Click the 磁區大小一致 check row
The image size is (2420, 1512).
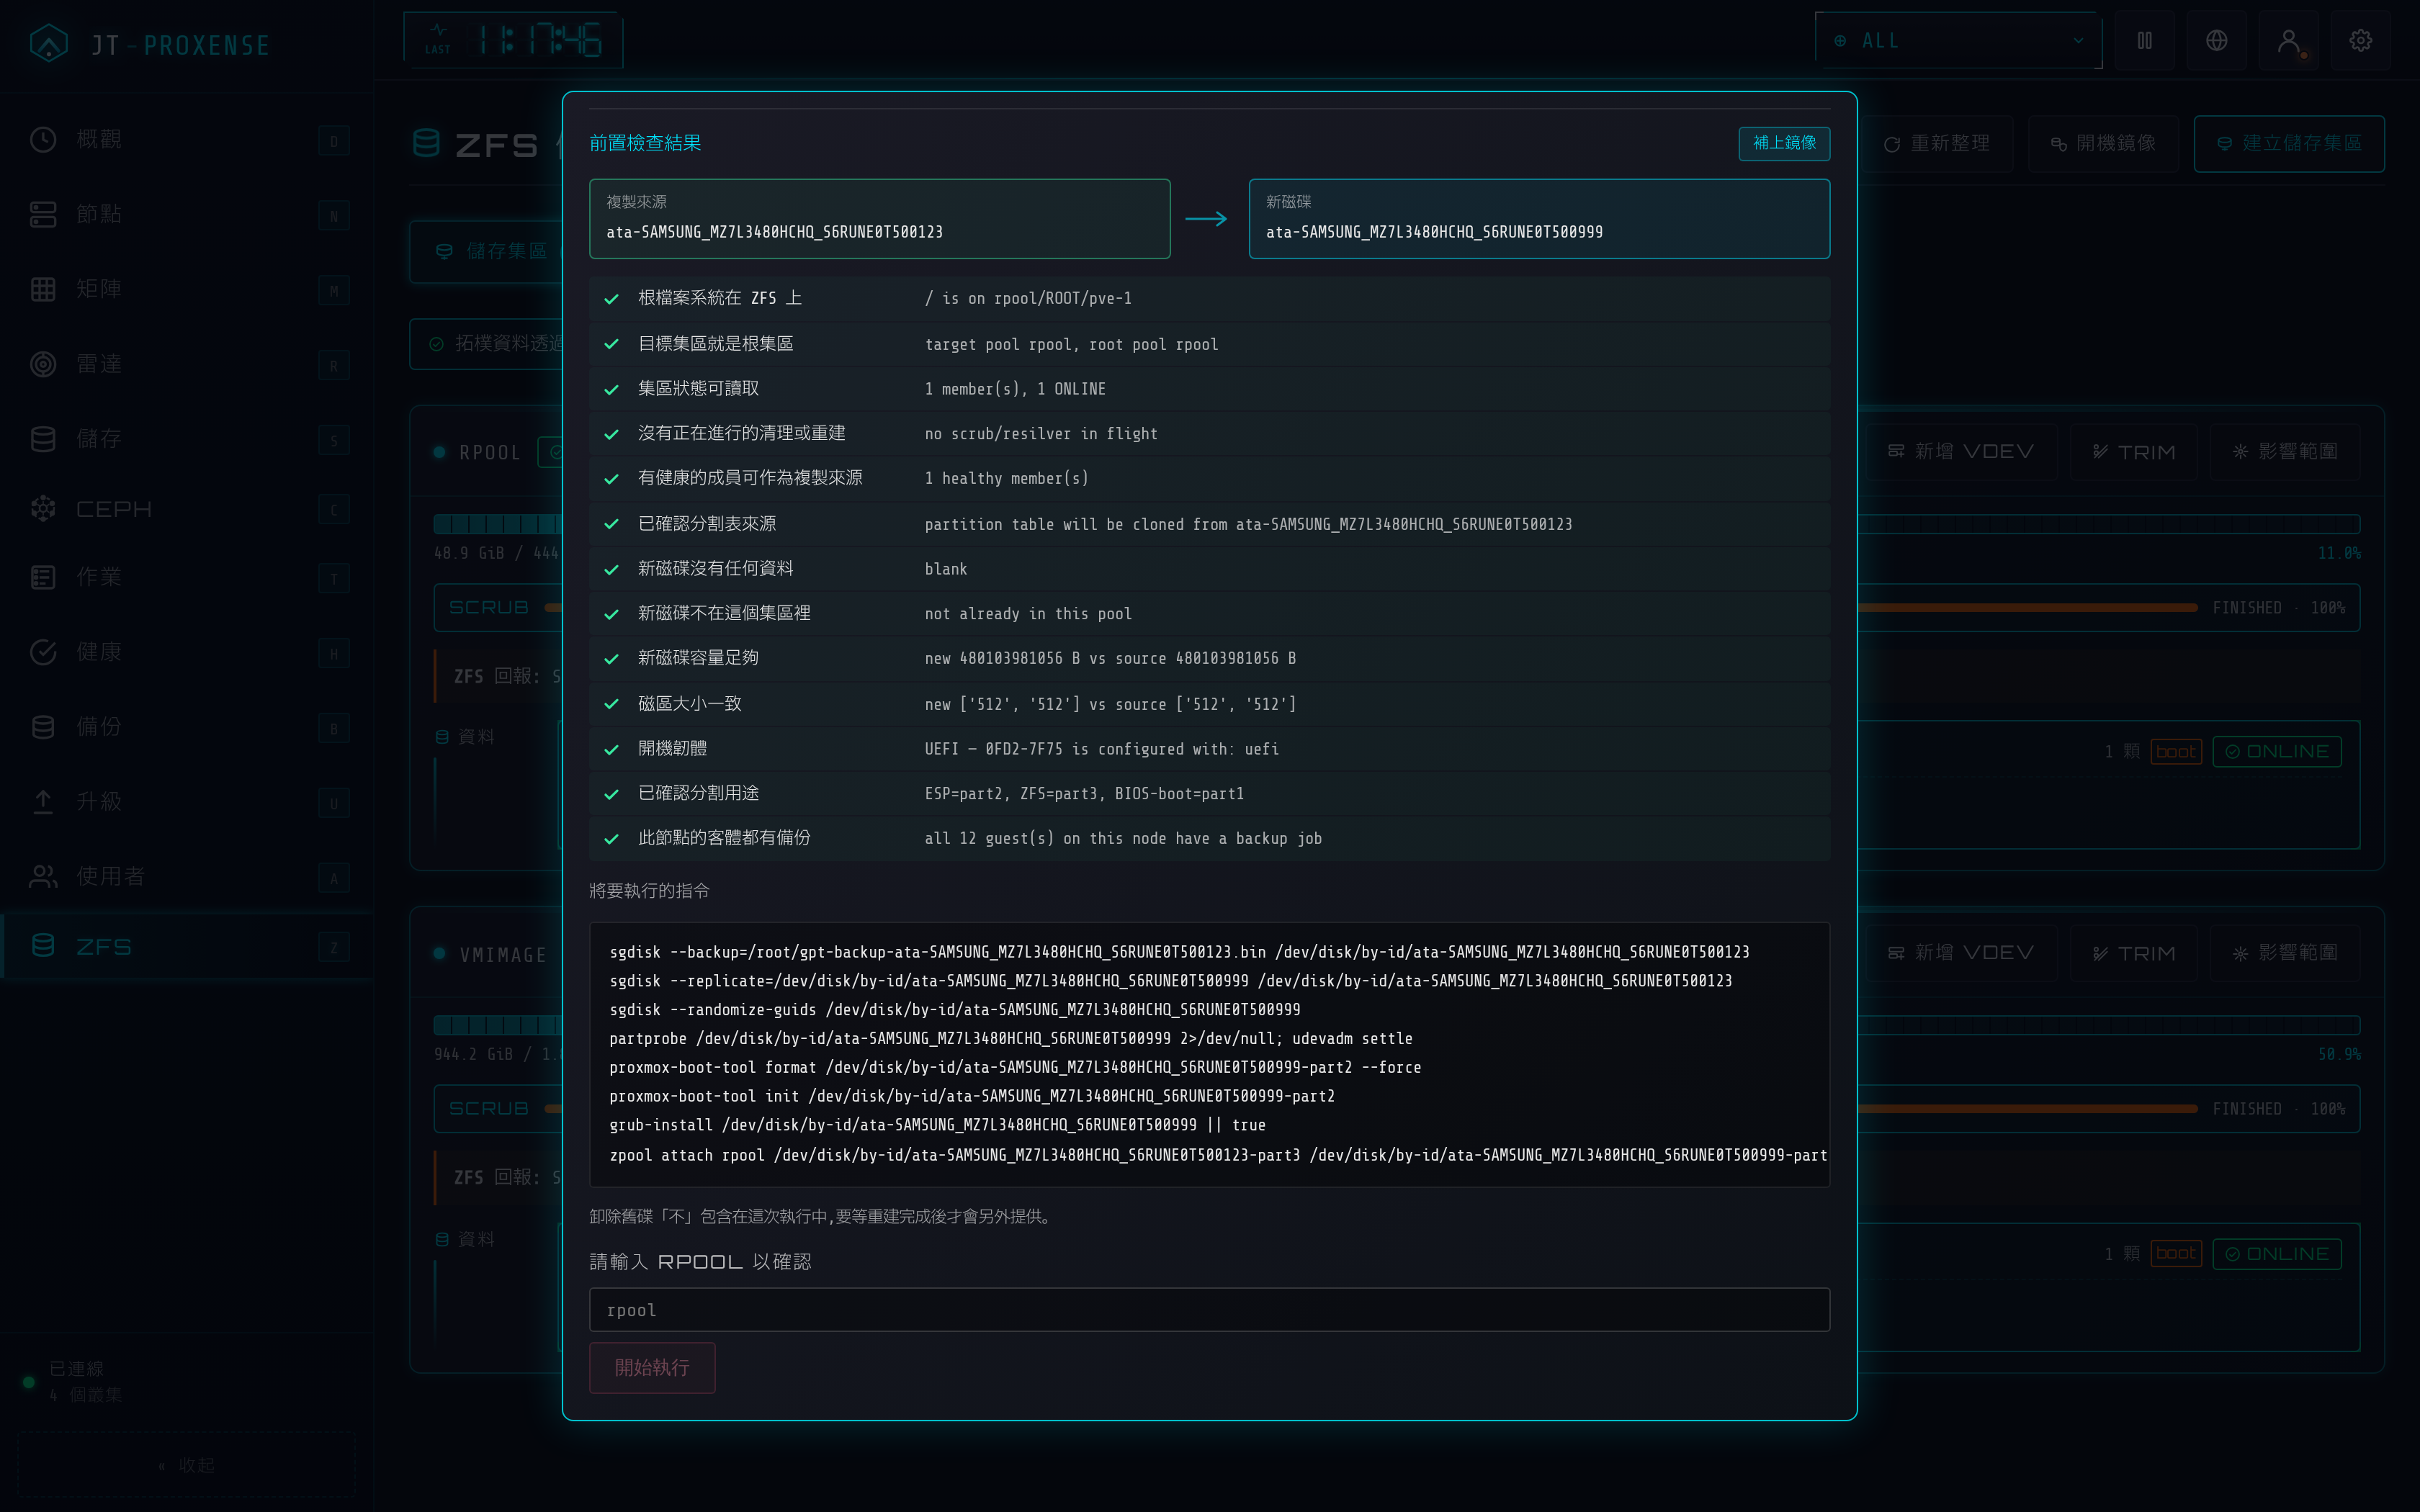coord(1209,704)
